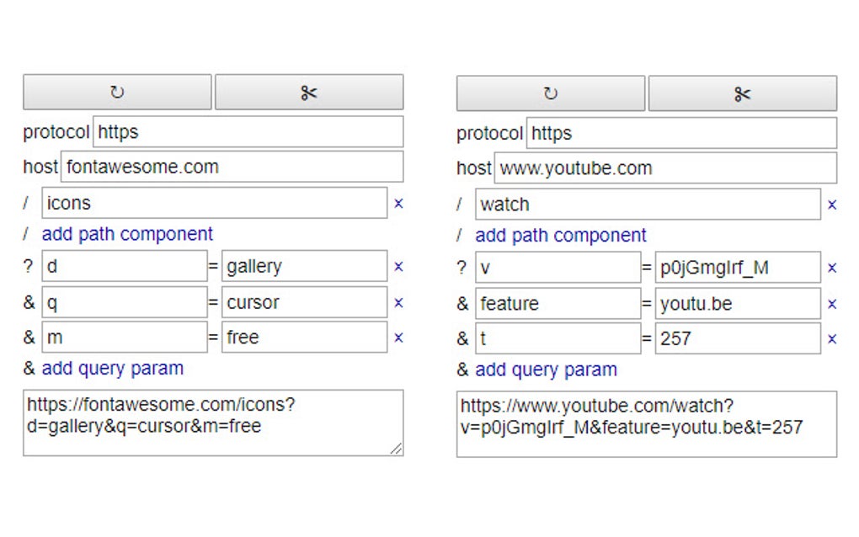The width and height of the screenshot is (859, 537).
Task: Click the scissors icon in the fontawesome panel
Action: [309, 92]
